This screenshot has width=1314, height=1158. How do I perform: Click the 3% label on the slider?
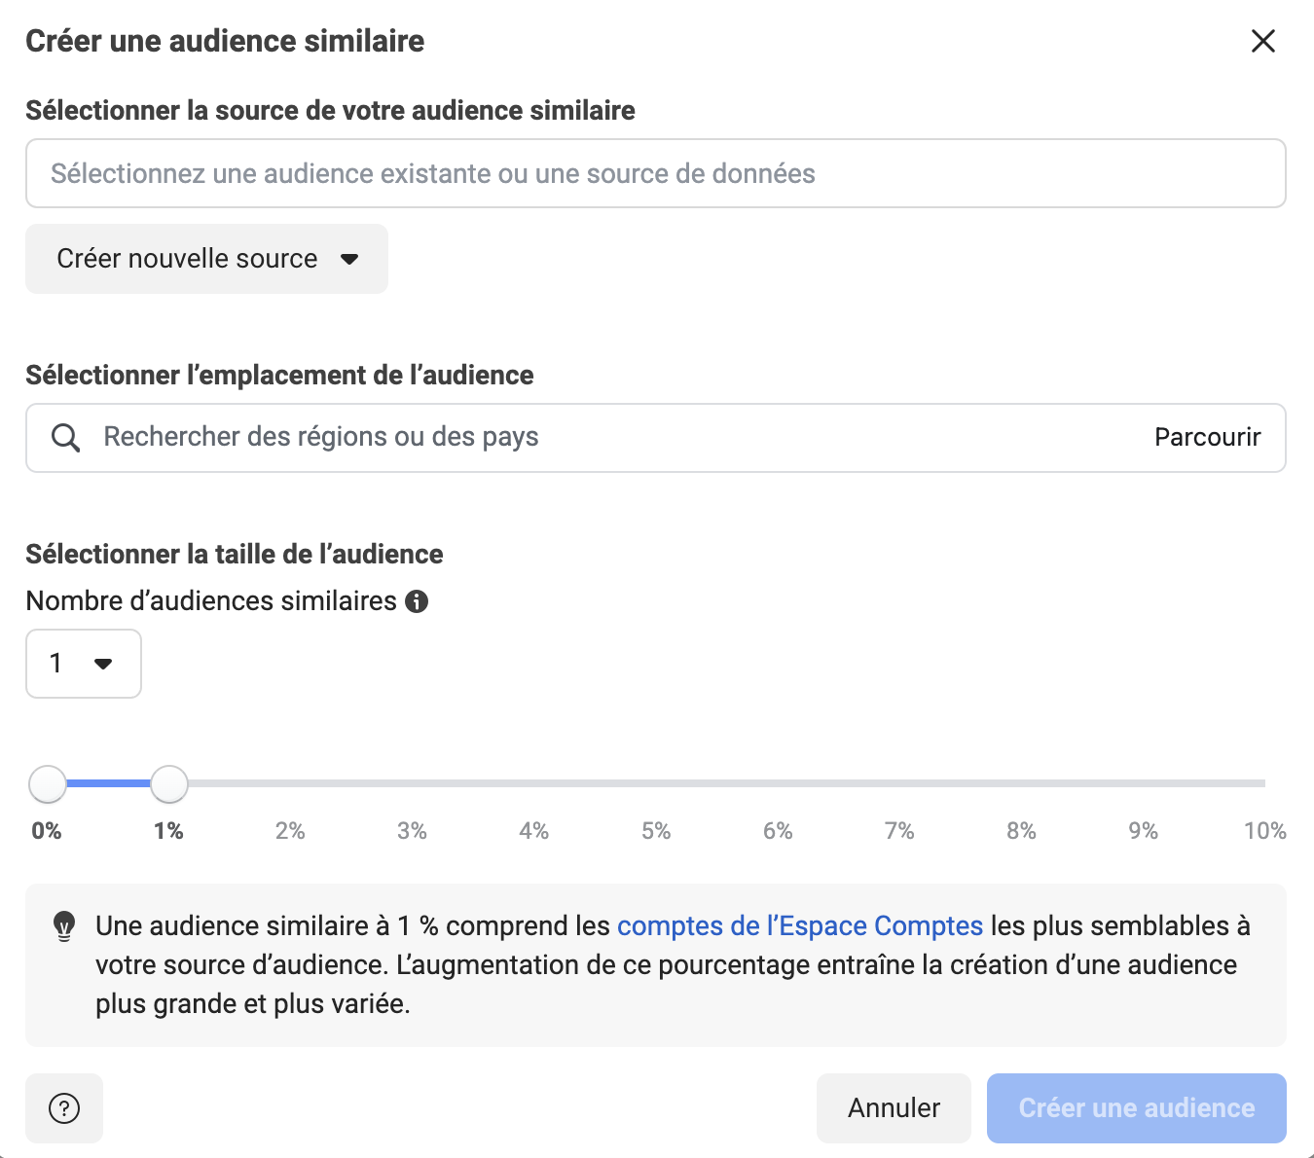412,831
